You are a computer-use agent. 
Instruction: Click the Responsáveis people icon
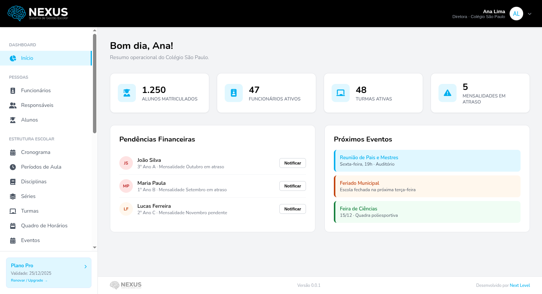pyautogui.click(x=13, y=105)
